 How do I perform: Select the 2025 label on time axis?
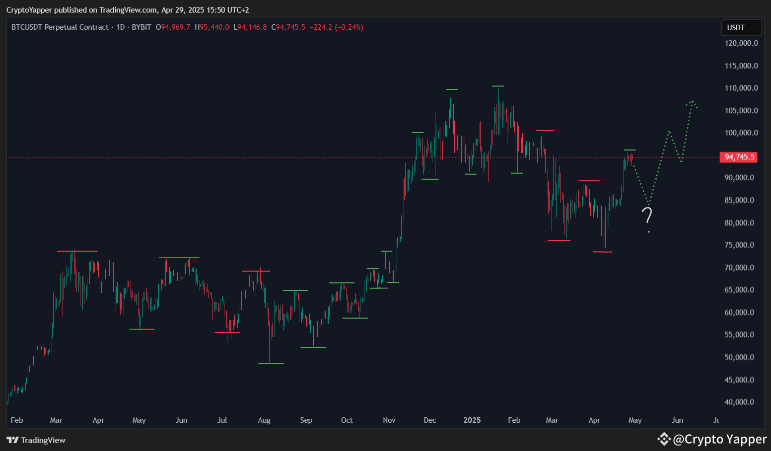coord(472,420)
